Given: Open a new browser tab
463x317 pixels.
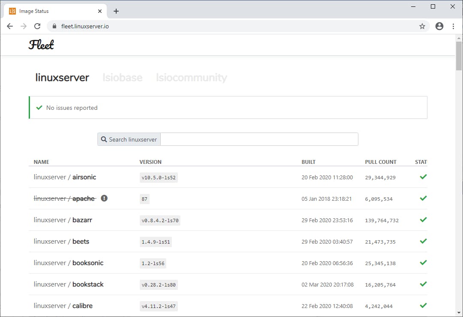Looking at the screenshot, I should tap(116, 11).
